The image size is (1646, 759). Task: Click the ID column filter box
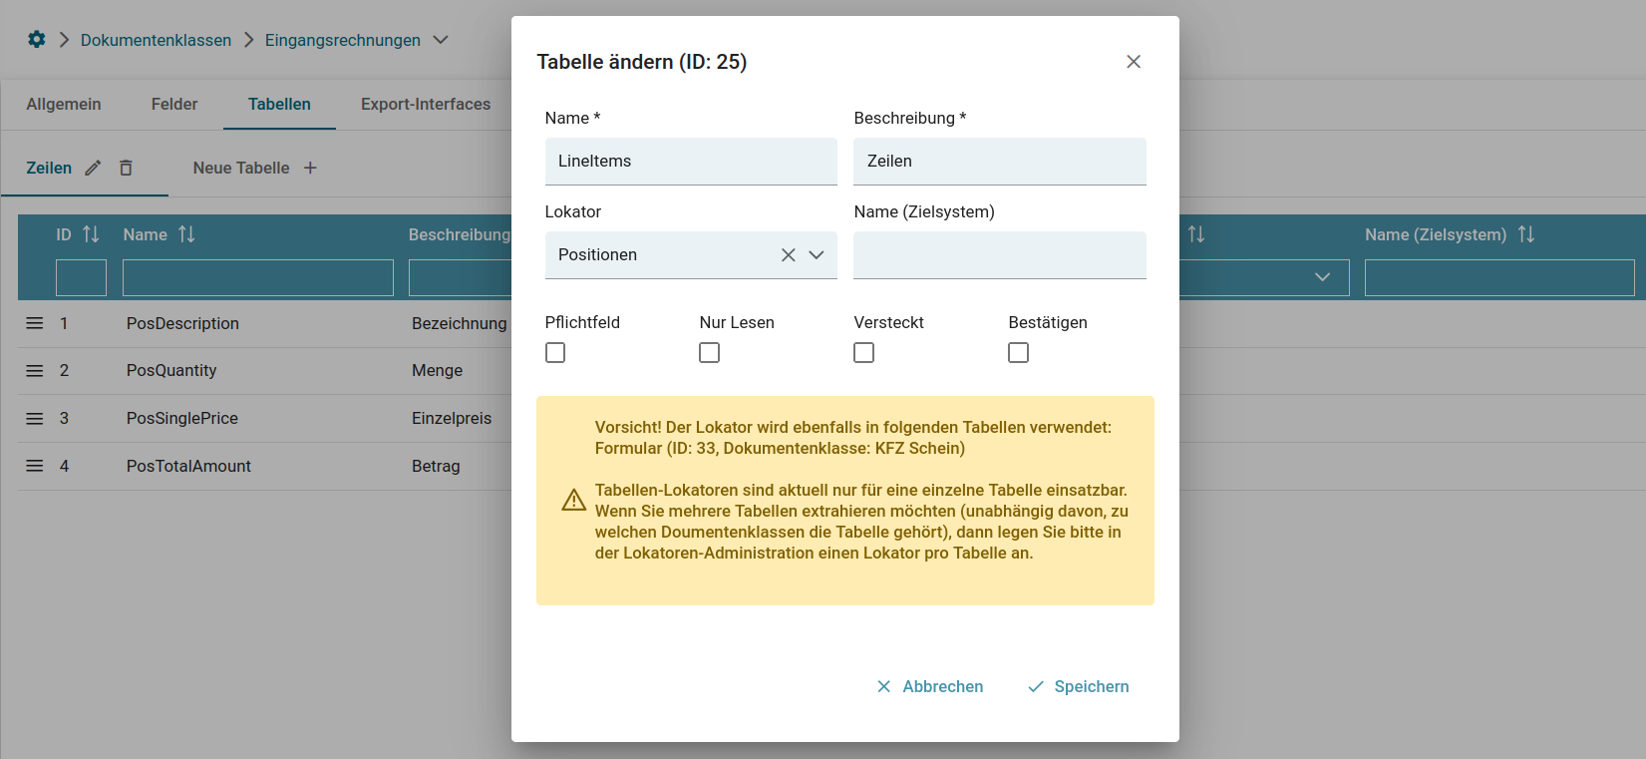(x=81, y=277)
